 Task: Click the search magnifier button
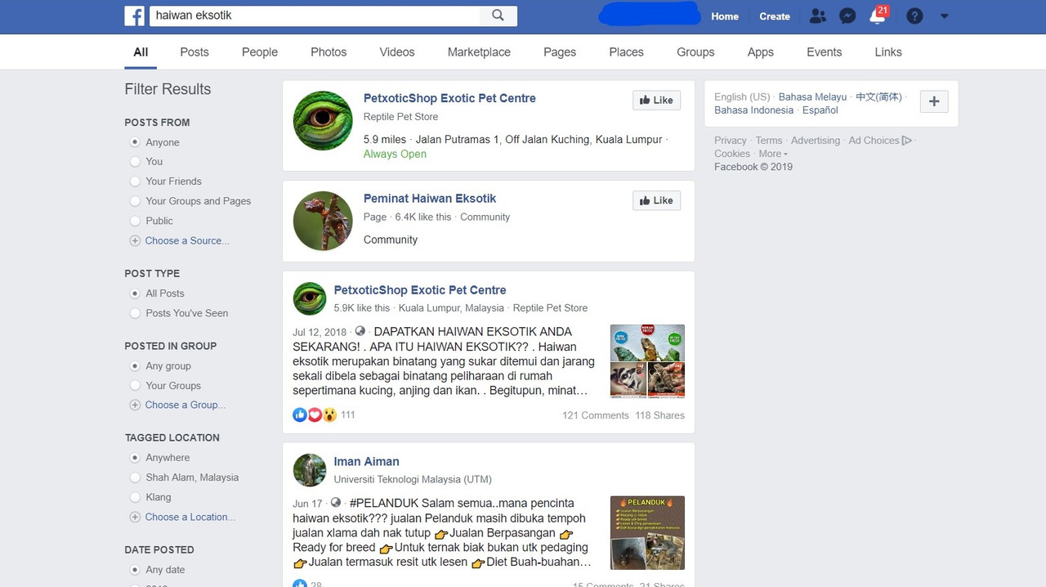point(498,16)
